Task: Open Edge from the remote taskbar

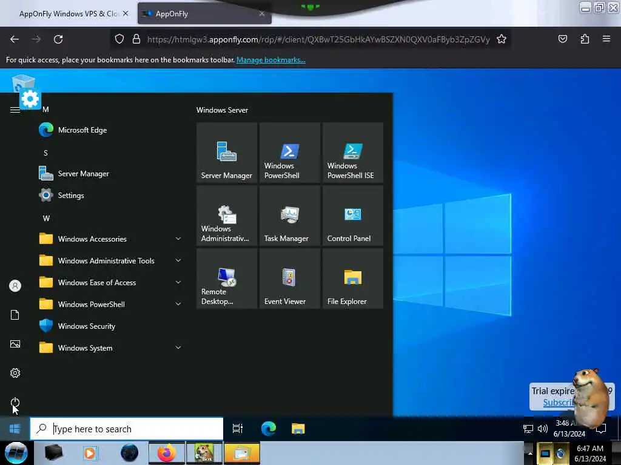Action: [269, 429]
